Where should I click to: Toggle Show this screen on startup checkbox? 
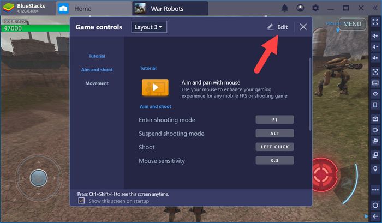pos(81,201)
